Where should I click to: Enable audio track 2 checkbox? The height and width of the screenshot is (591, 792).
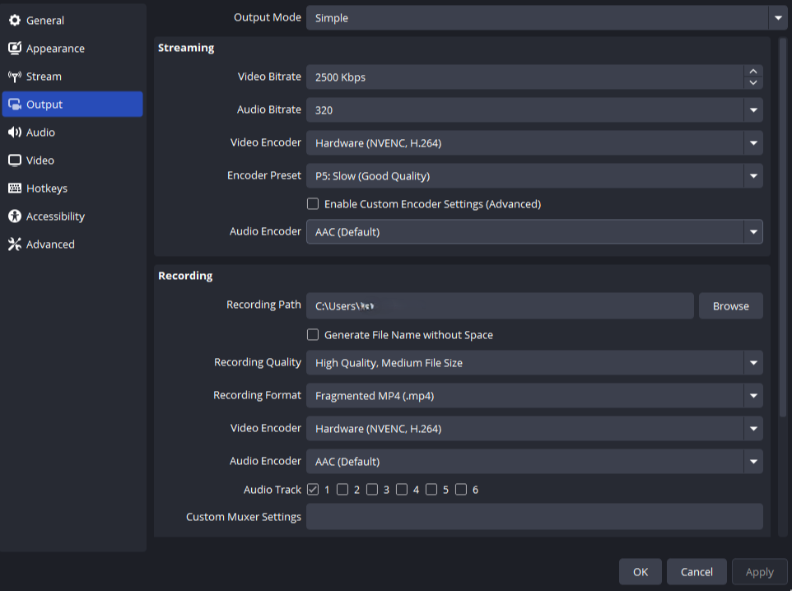coord(342,490)
